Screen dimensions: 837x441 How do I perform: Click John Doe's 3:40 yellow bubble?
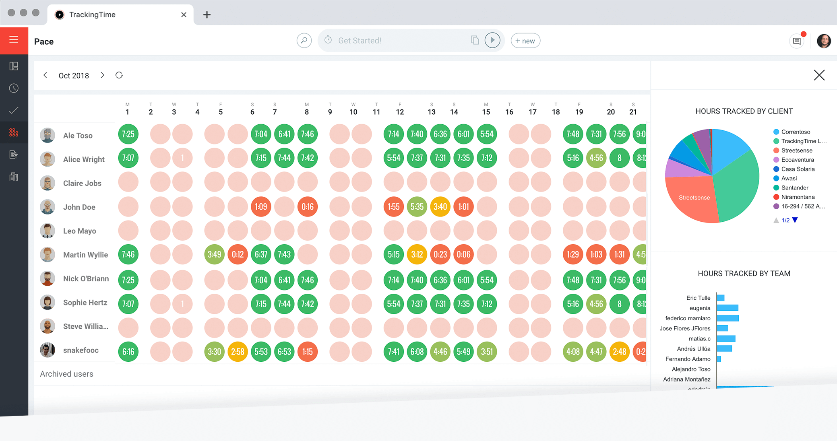pyautogui.click(x=440, y=207)
